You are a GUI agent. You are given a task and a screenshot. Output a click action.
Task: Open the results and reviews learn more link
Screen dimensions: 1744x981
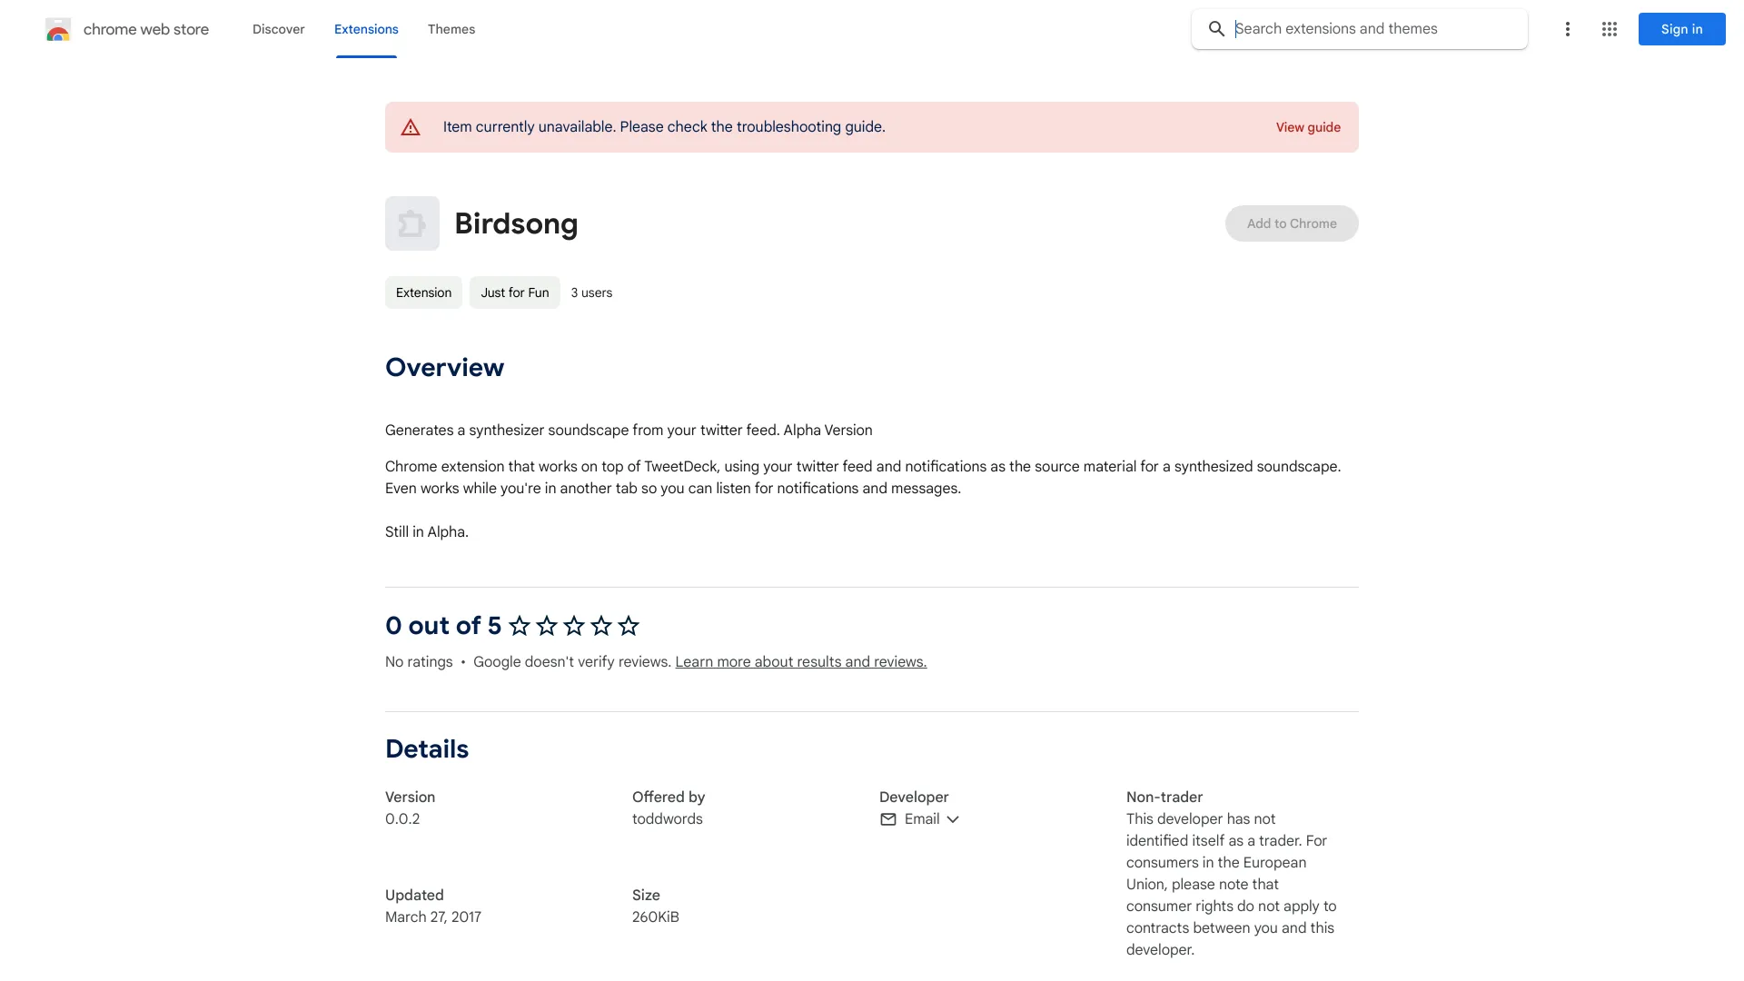click(800, 661)
